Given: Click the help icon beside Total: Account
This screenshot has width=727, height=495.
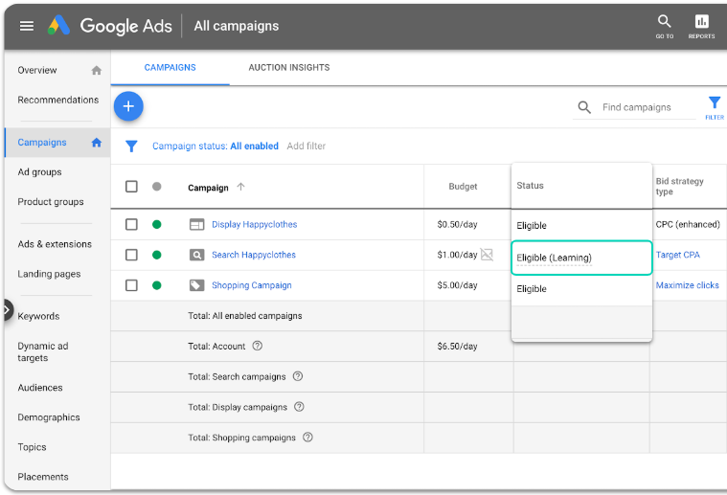Looking at the screenshot, I should click(x=257, y=347).
